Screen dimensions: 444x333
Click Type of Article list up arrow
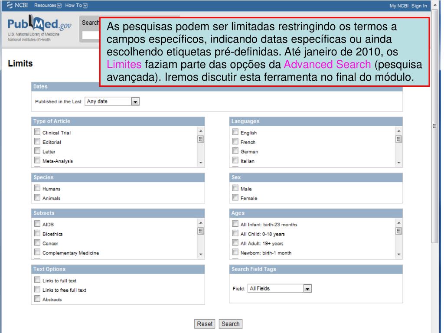[x=201, y=131]
